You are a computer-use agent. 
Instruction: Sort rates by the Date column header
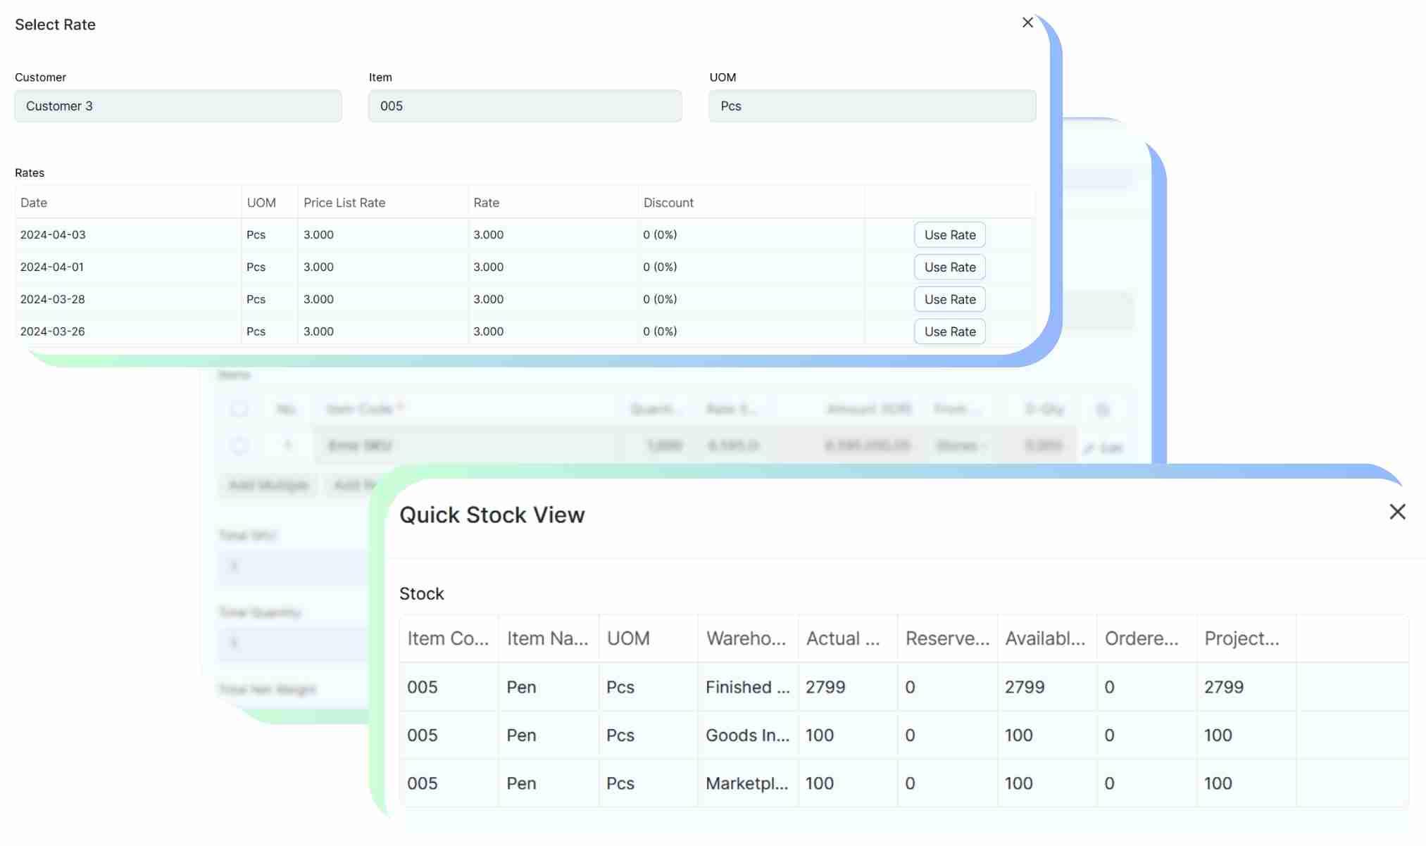pos(34,203)
